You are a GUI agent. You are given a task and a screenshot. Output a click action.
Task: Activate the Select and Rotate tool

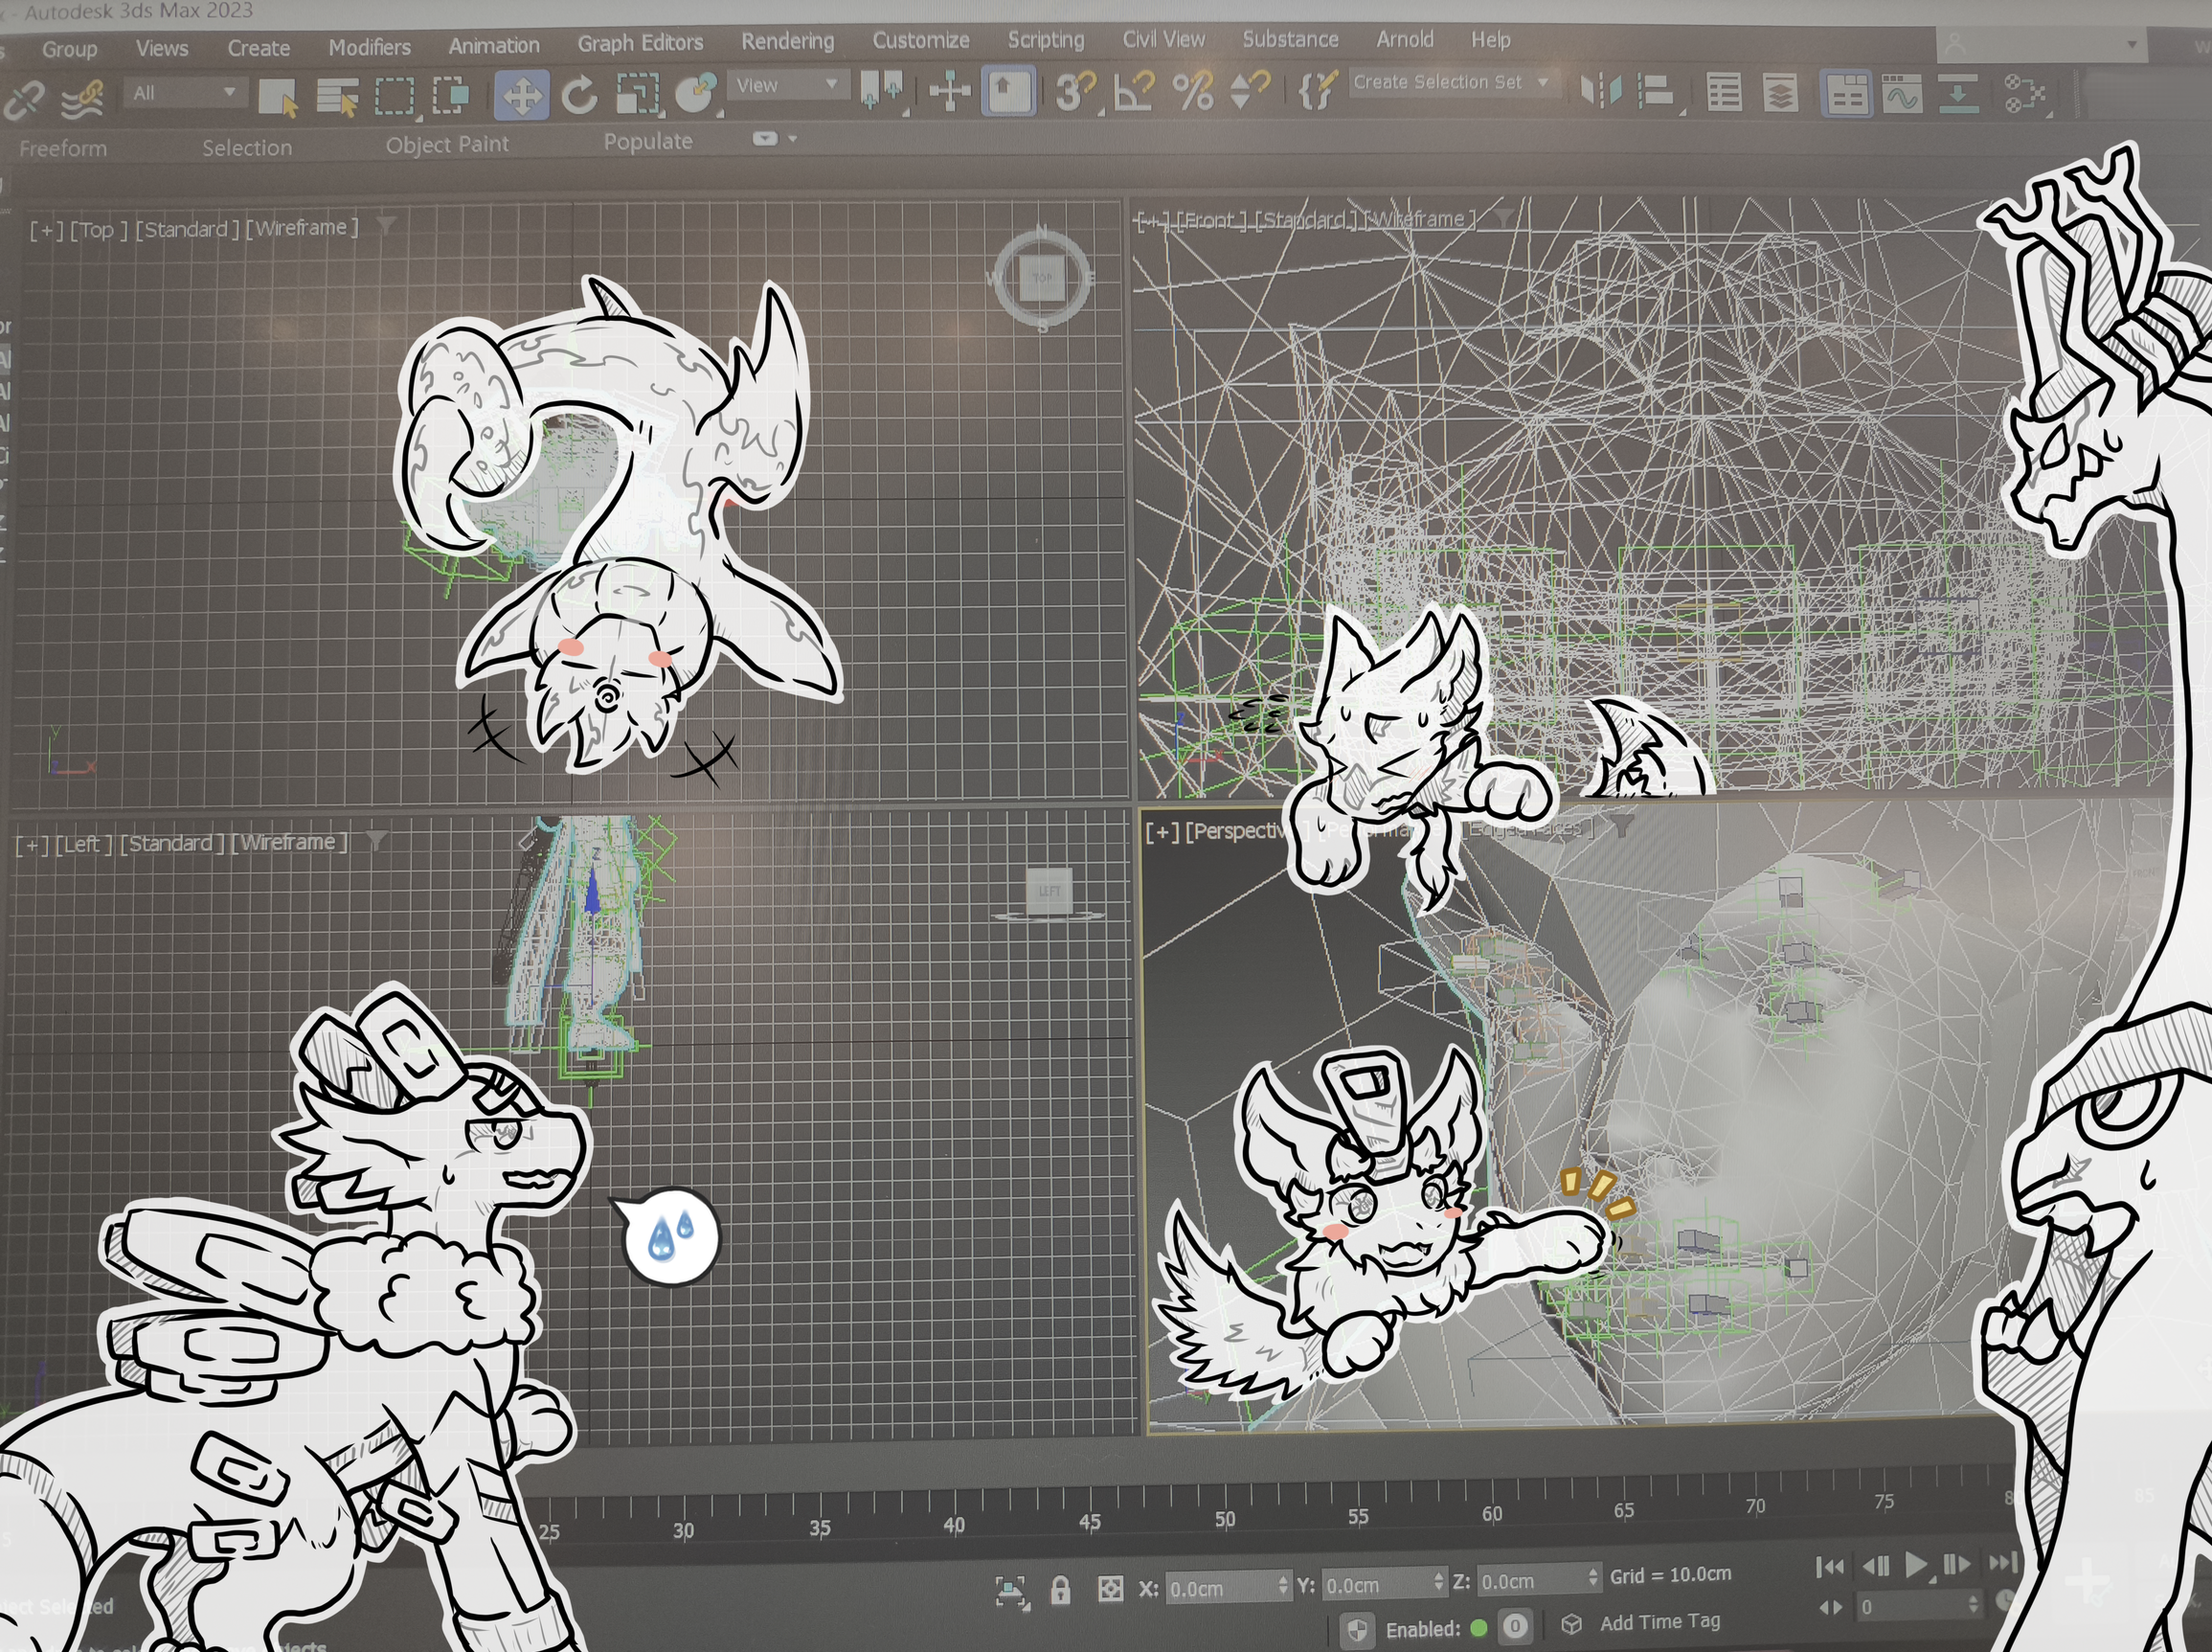pos(579,96)
